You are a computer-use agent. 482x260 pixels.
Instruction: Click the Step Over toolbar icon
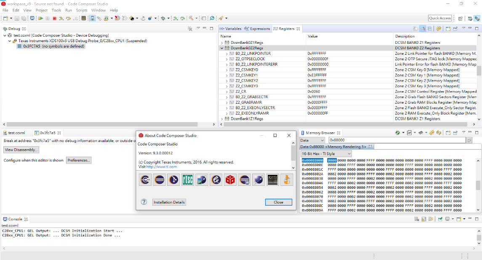[68, 19]
